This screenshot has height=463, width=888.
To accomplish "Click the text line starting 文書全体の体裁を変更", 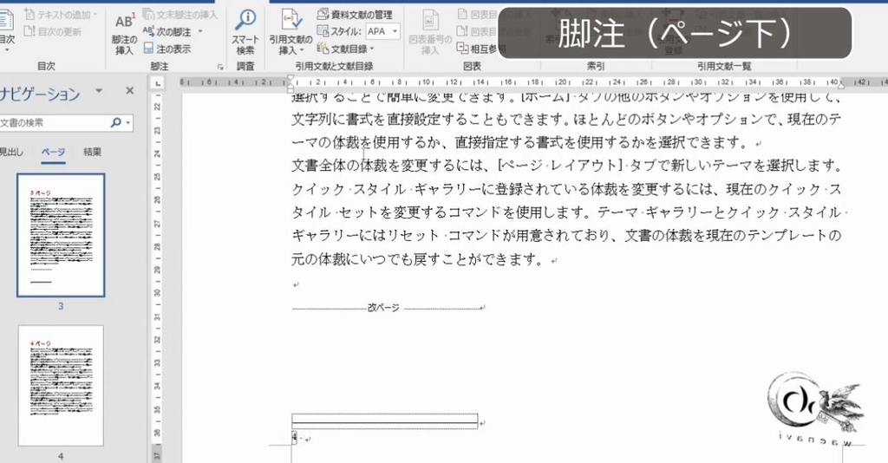I will click(x=567, y=166).
